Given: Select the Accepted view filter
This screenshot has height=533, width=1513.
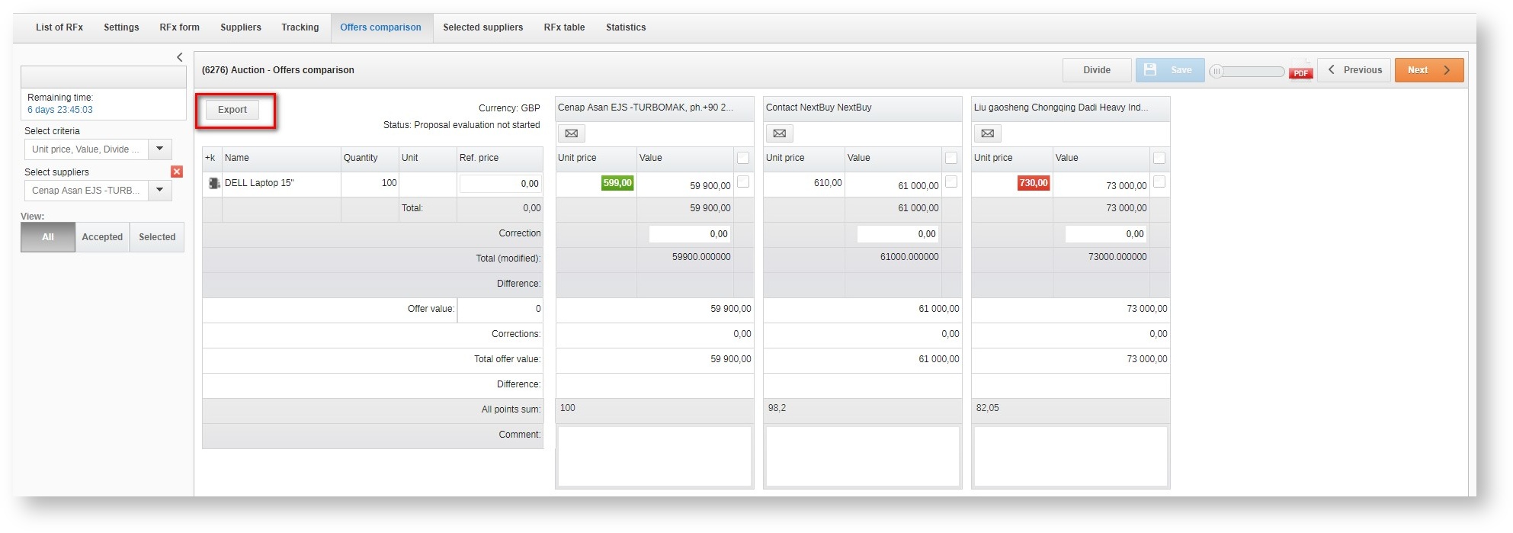Looking at the screenshot, I should tap(102, 237).
